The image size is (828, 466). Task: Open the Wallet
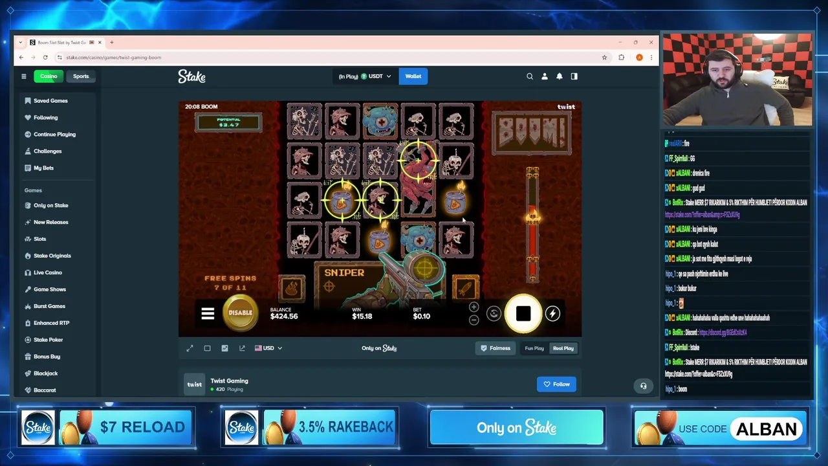(413, 76)
